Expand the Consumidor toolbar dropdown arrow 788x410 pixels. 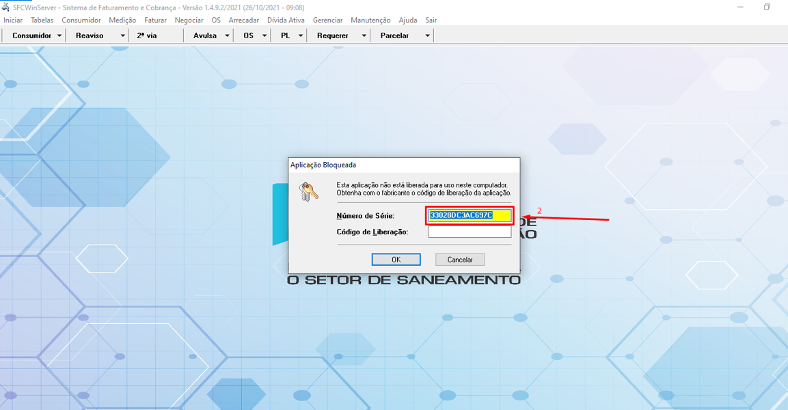pos(59,36)
